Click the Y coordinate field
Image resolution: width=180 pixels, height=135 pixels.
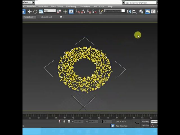pos(93,121)
